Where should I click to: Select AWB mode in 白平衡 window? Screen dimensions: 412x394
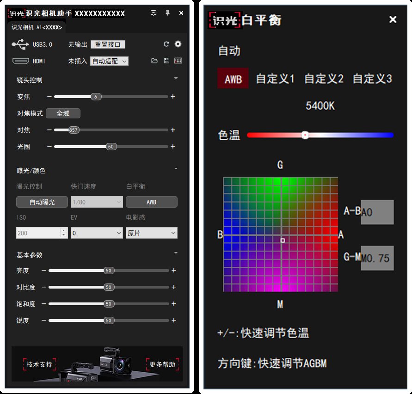pos(233,79)
